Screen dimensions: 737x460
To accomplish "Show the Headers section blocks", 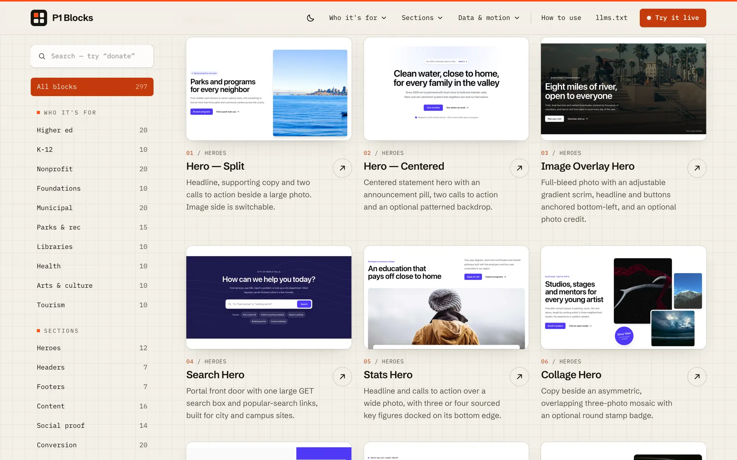I will 92,368.
